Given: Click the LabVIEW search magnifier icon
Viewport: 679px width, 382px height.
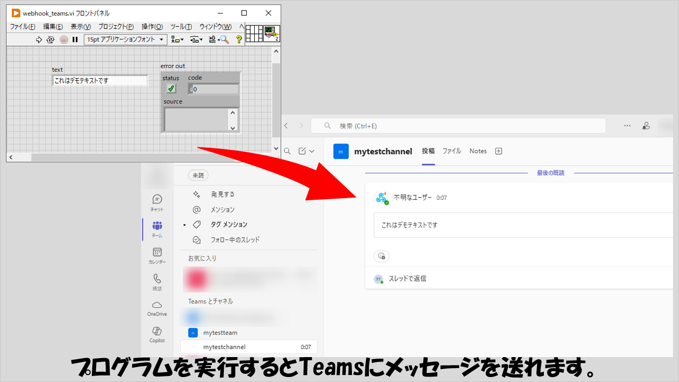Looking at the screenshot, I should click(224, 40).
